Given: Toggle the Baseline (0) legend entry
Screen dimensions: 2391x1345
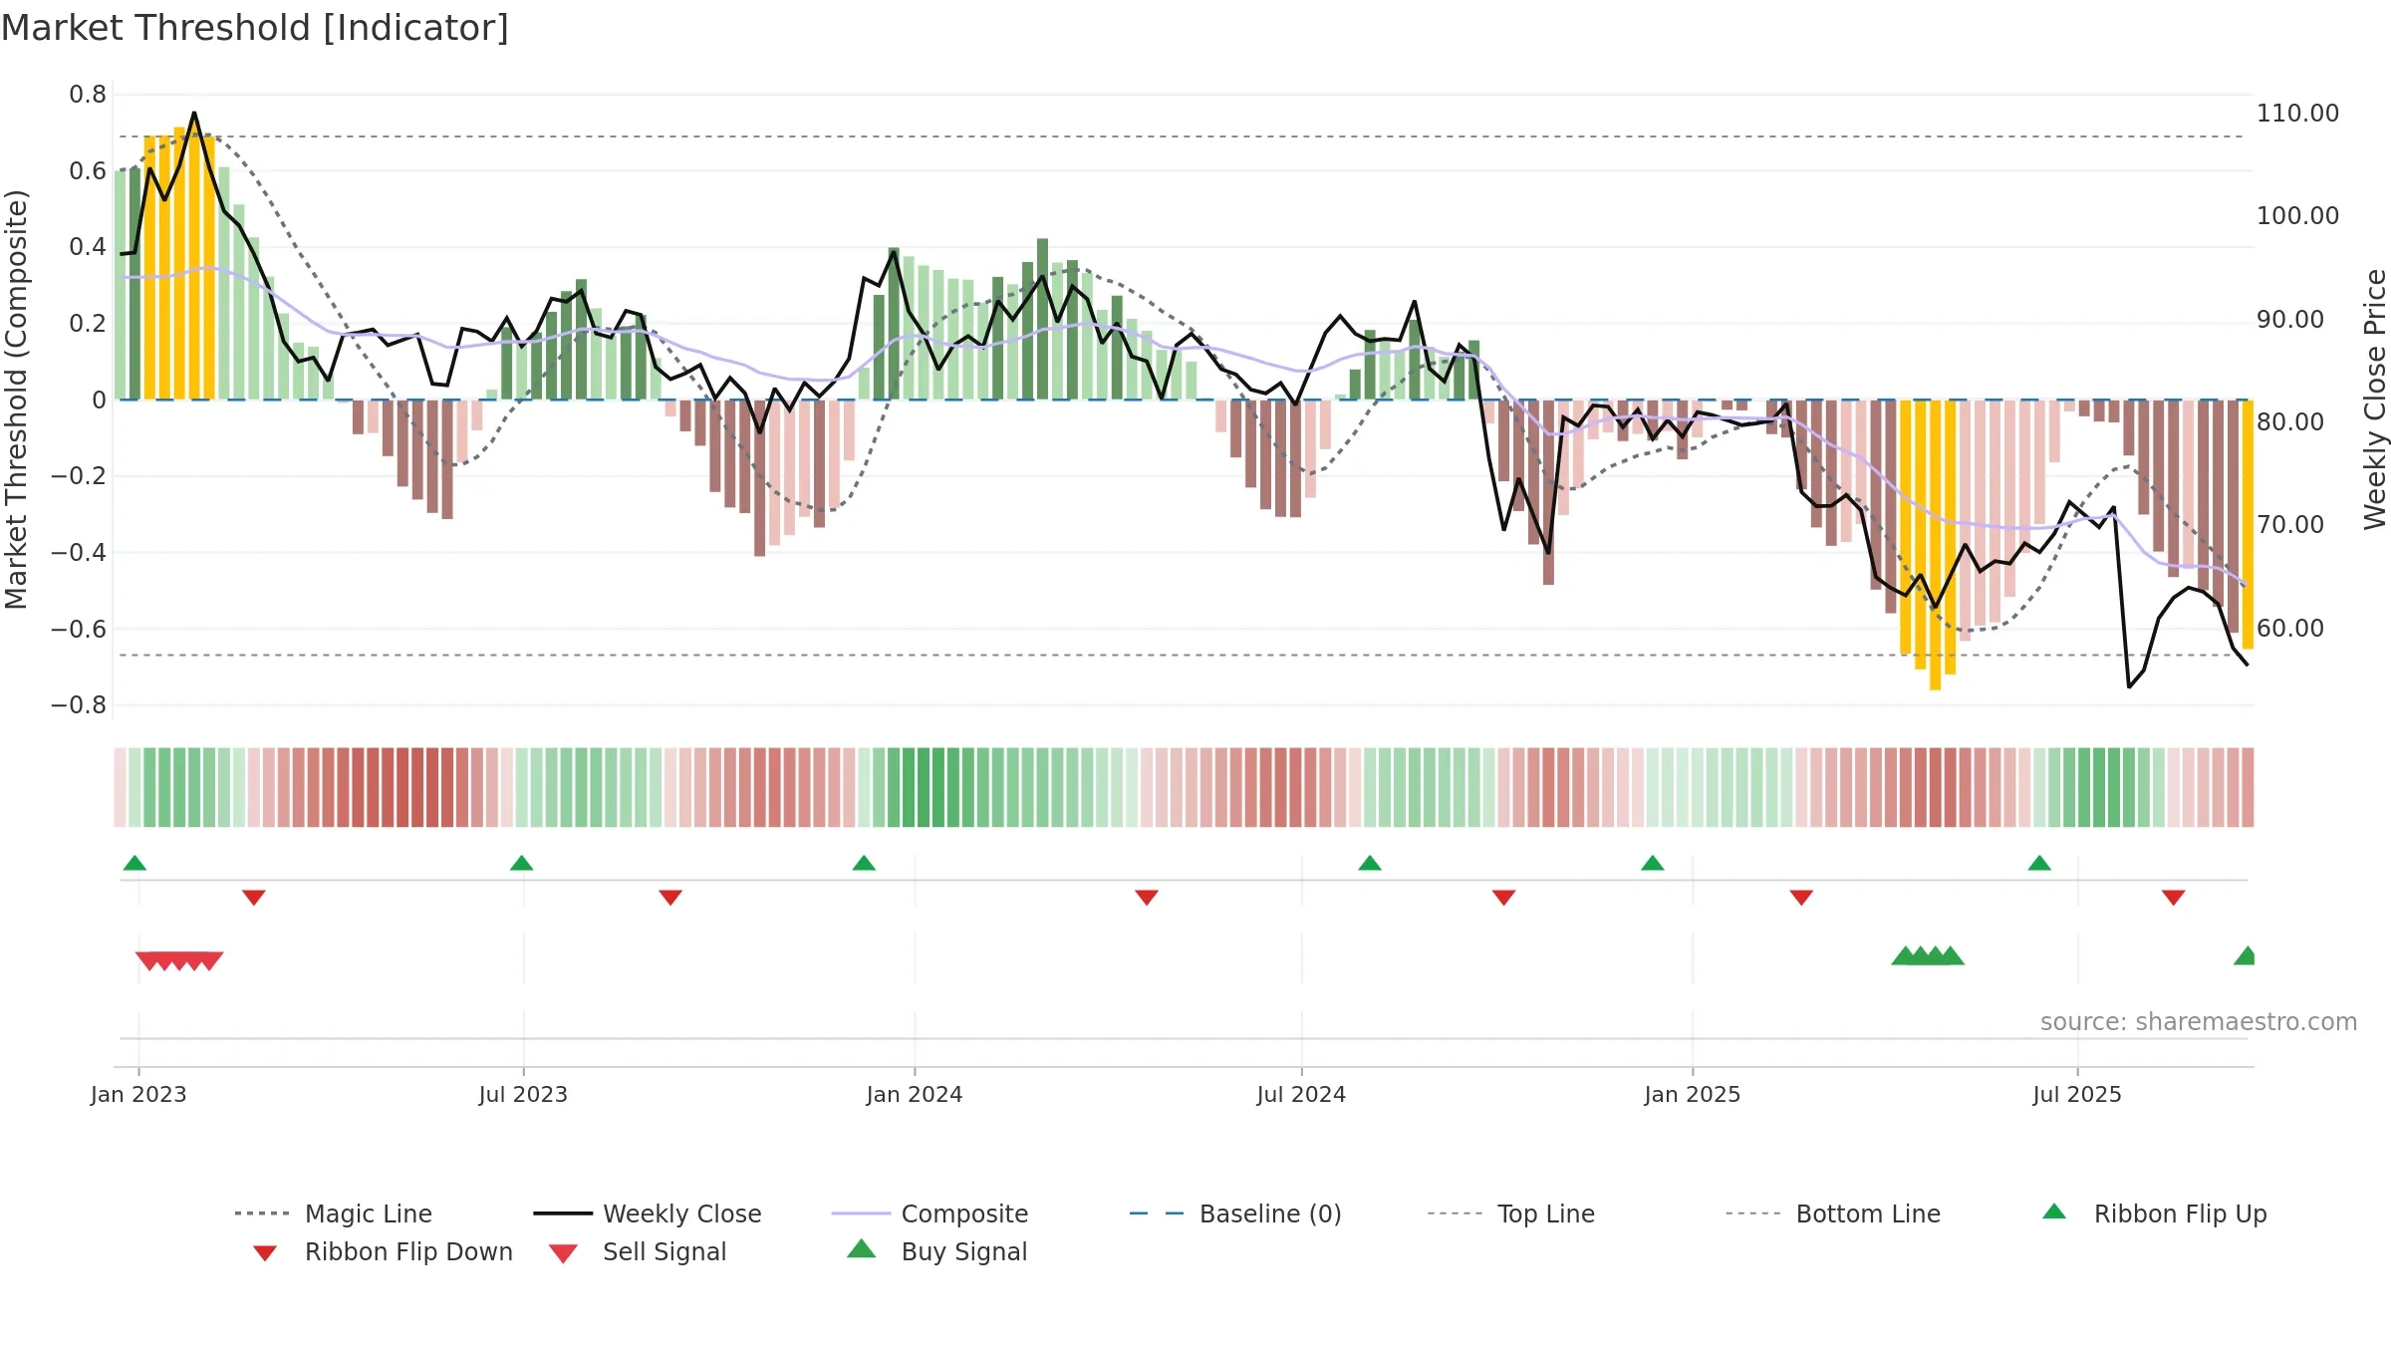Looking at the screenshot, I should click(1235, 1213).
